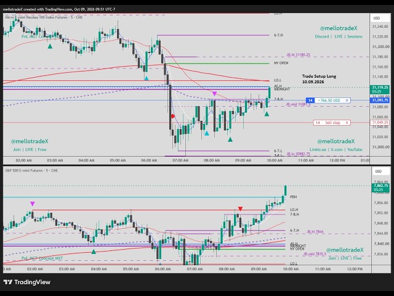Click the '.IB.Hi 7844' level label
Screen dimensions: 394x296
[315, 232]
